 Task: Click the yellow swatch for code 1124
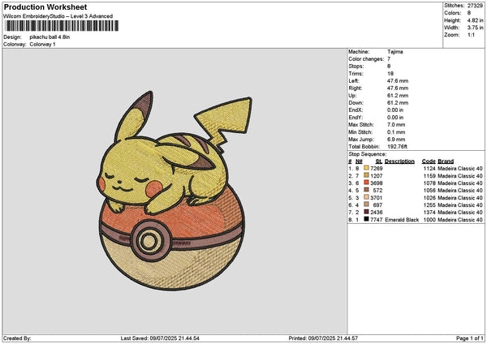(367, 168)
